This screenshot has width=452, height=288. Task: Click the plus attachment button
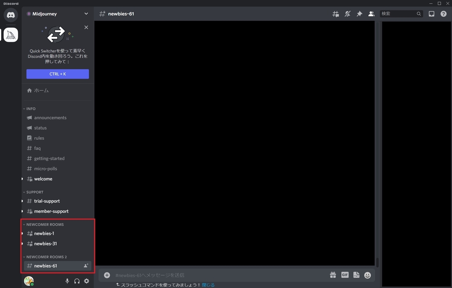pyautogui.click(x=107, y=275)
